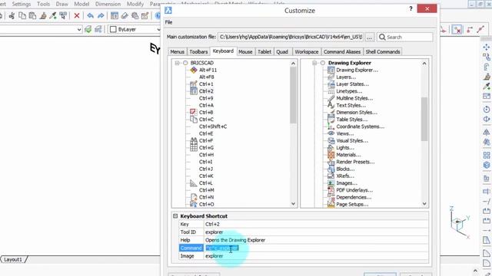
Task: Collapse the BRICSCAD tree node
Action: tap(177, 63)
